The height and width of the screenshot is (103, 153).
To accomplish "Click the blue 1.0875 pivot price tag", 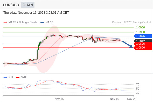I will (143, 36).
